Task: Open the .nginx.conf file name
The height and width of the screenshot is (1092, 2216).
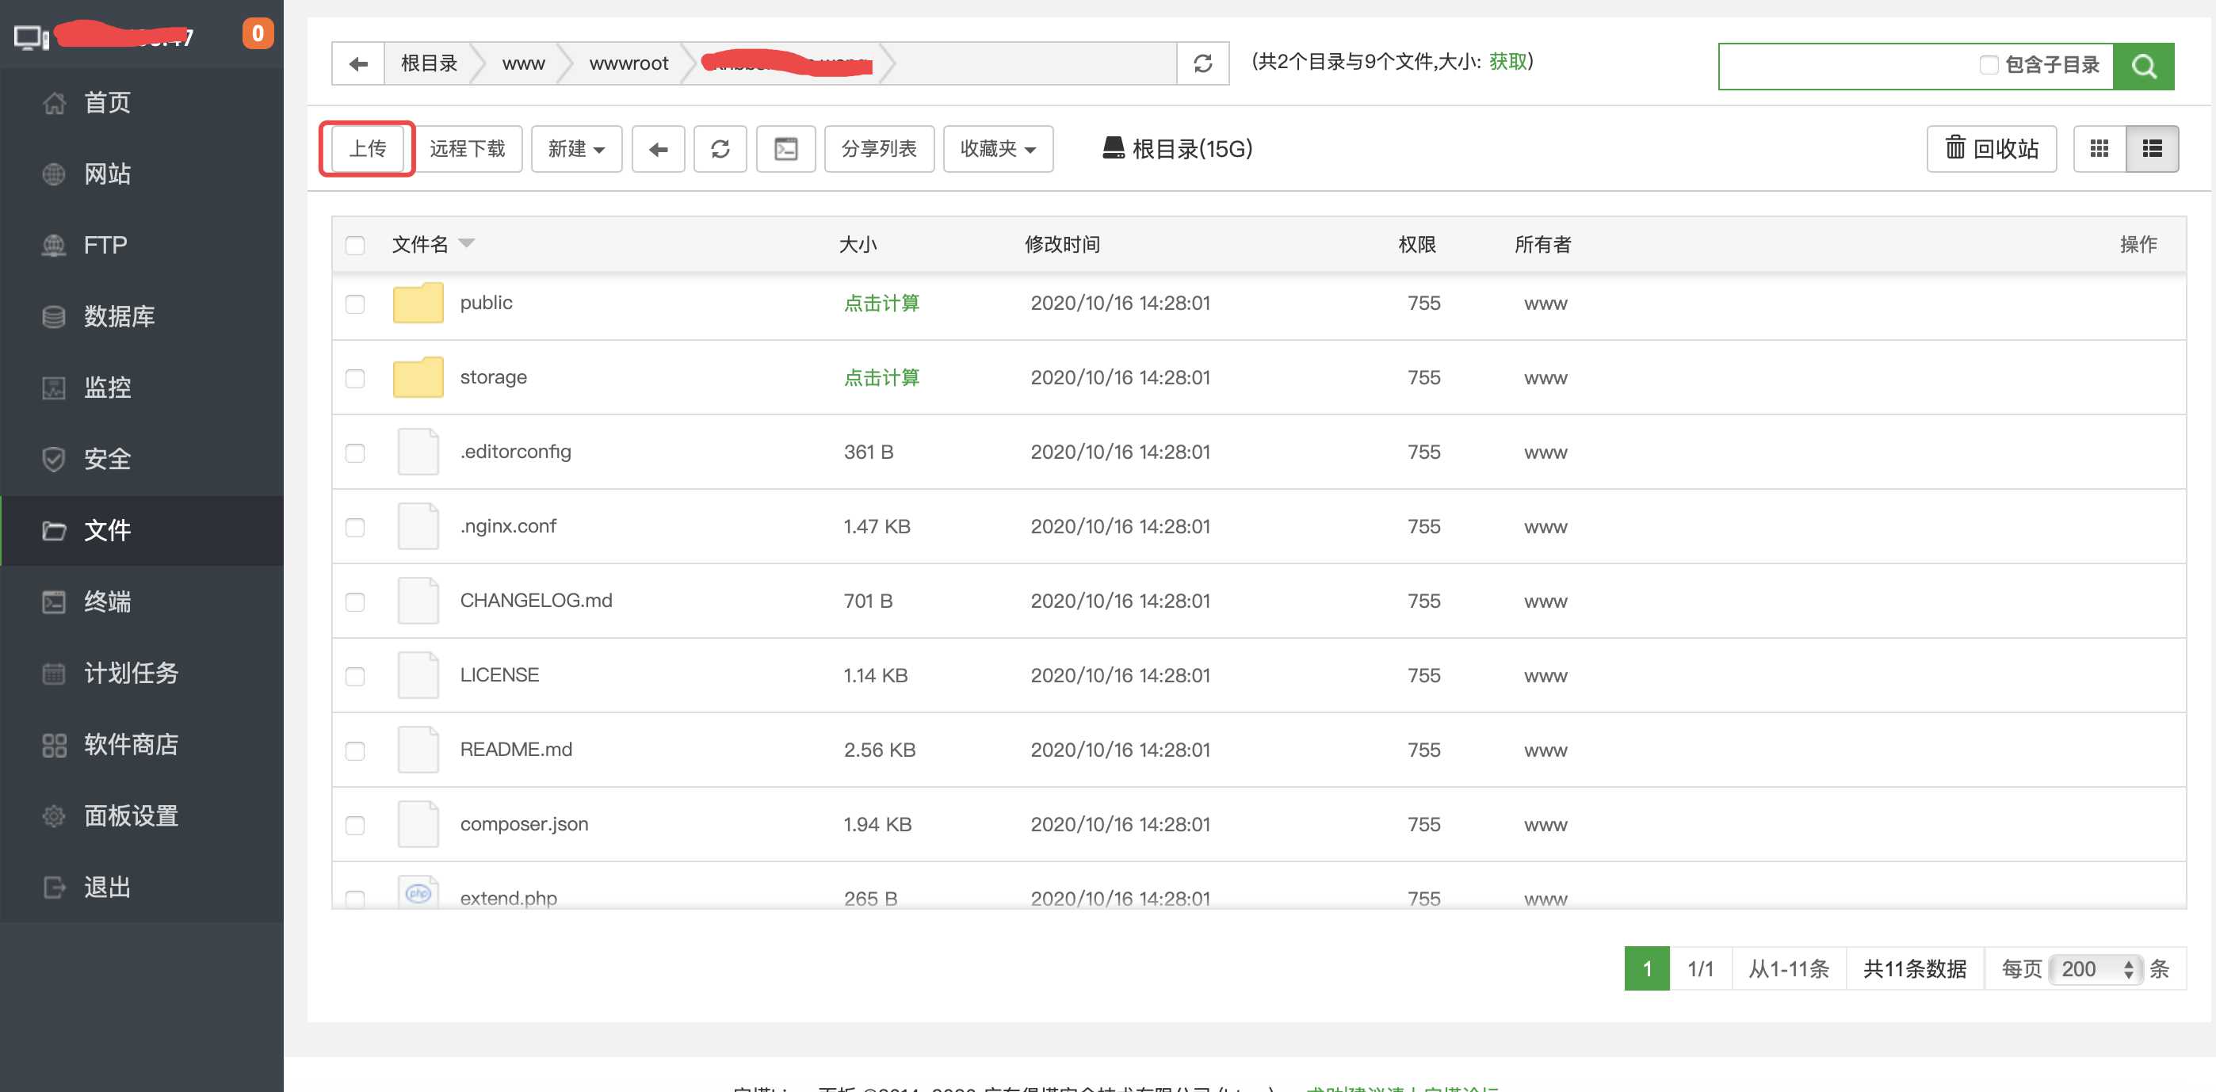Action: click(x=507, y=526)
